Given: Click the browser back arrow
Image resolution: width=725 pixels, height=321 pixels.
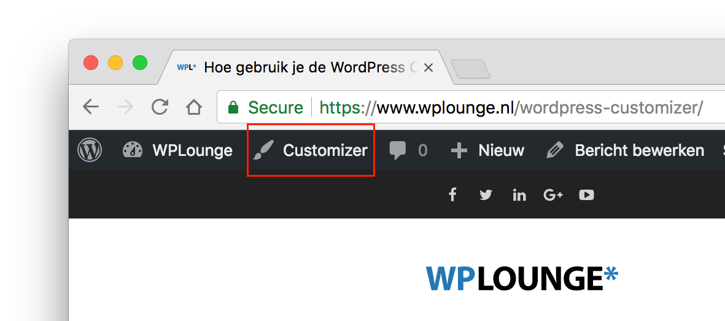Looking at the screenshot, I should click(x=91, y=108).
